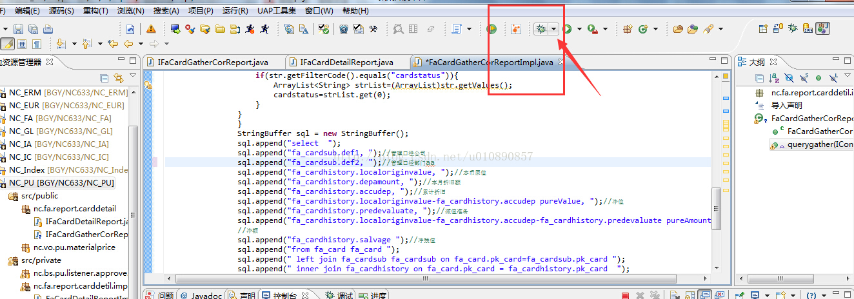Toggle Mark Occurrences highlighter button
The width and height of the screenshot is (854, 299).
[7, 44]
